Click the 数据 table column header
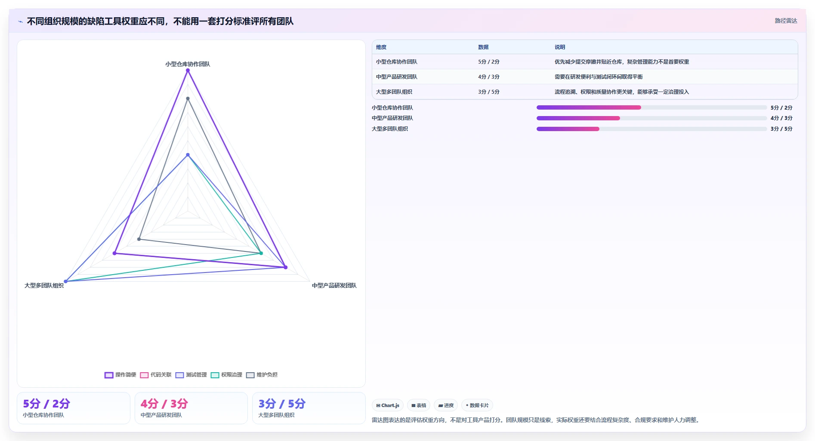 (x=483, y=47)
